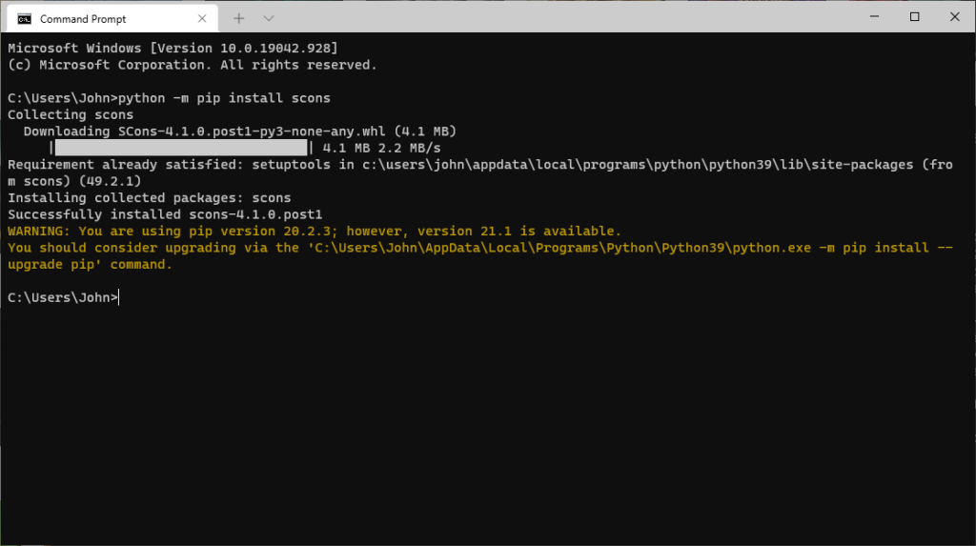
Task: Expand the new tab profiles dropdown chevron
Action: coord(268,19)
